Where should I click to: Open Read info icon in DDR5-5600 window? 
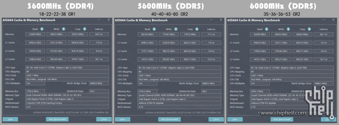coord(154,29)
